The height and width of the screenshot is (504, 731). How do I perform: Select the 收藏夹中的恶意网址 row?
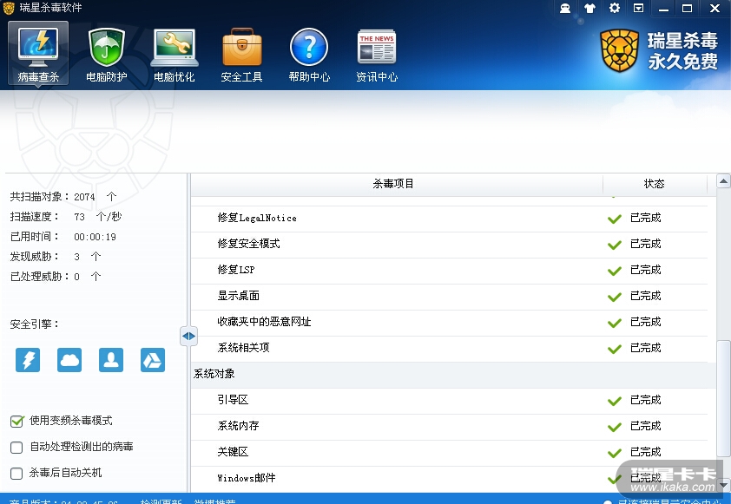point(450,323)
